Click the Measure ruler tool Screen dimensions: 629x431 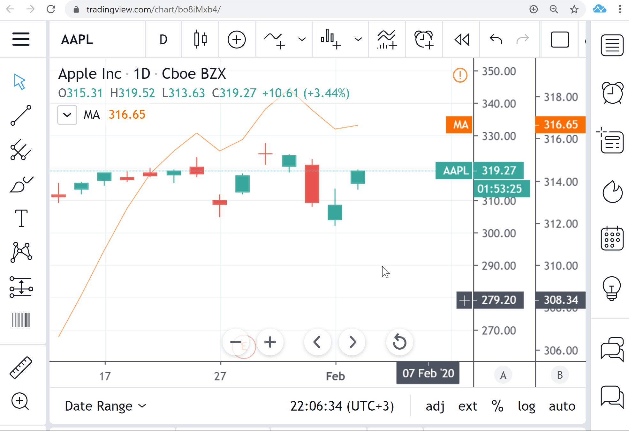coord(21,368)
